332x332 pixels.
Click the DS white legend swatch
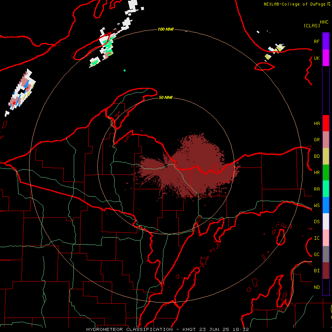(326, 221)
